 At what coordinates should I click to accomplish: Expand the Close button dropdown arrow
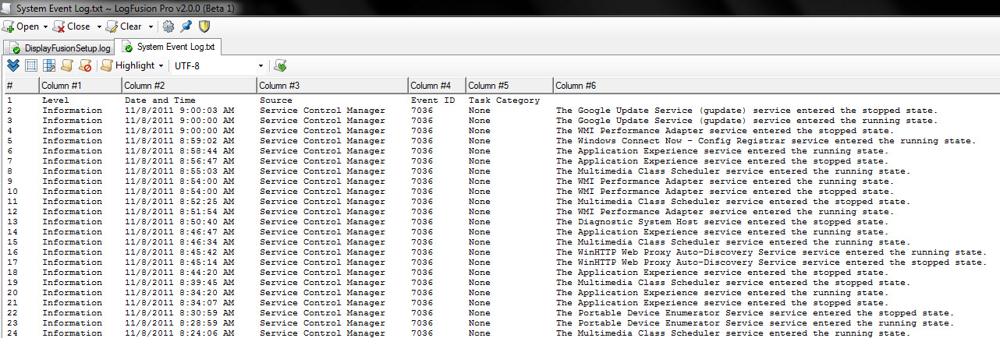(99, 27)
